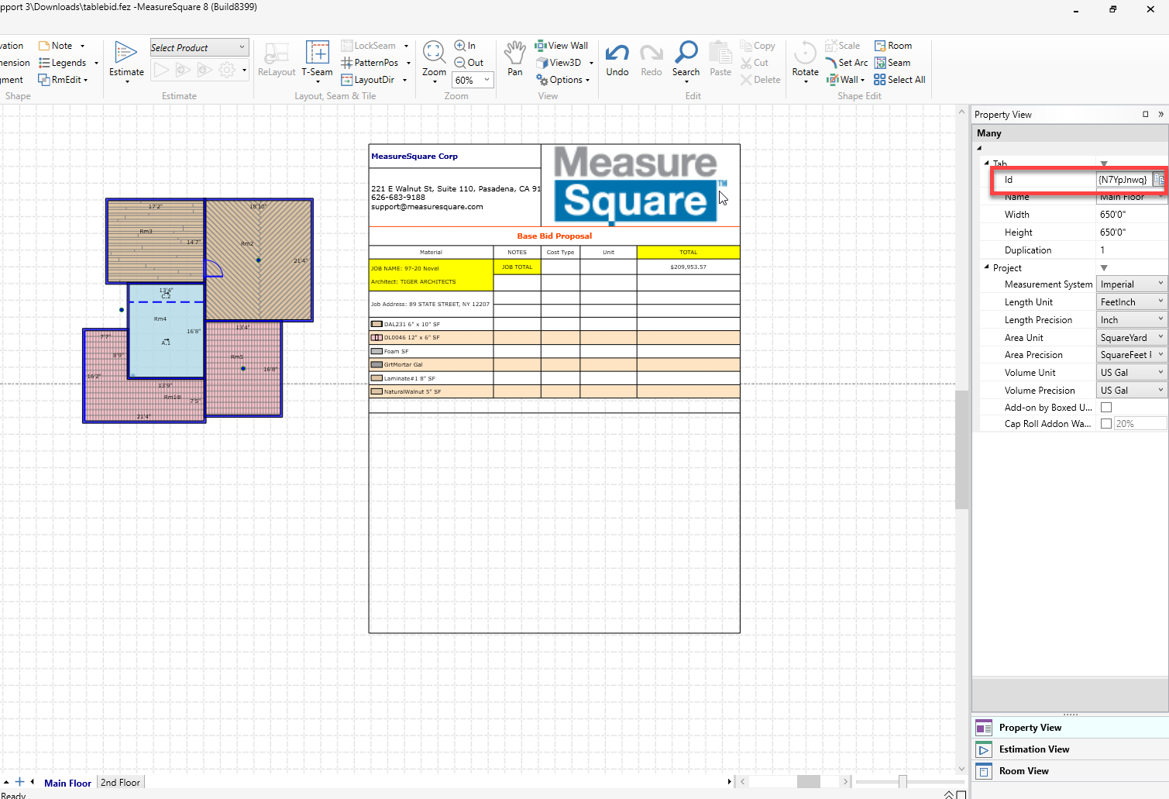Click the Estimate tool icon
The height and width of the screenshot is (799, 1169).
126,53
